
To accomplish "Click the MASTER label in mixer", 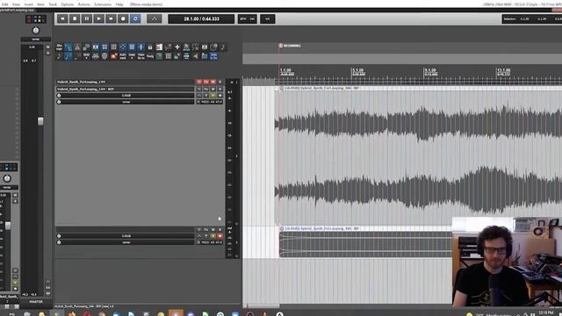I will pyautogui.click(x=36, y=302).
